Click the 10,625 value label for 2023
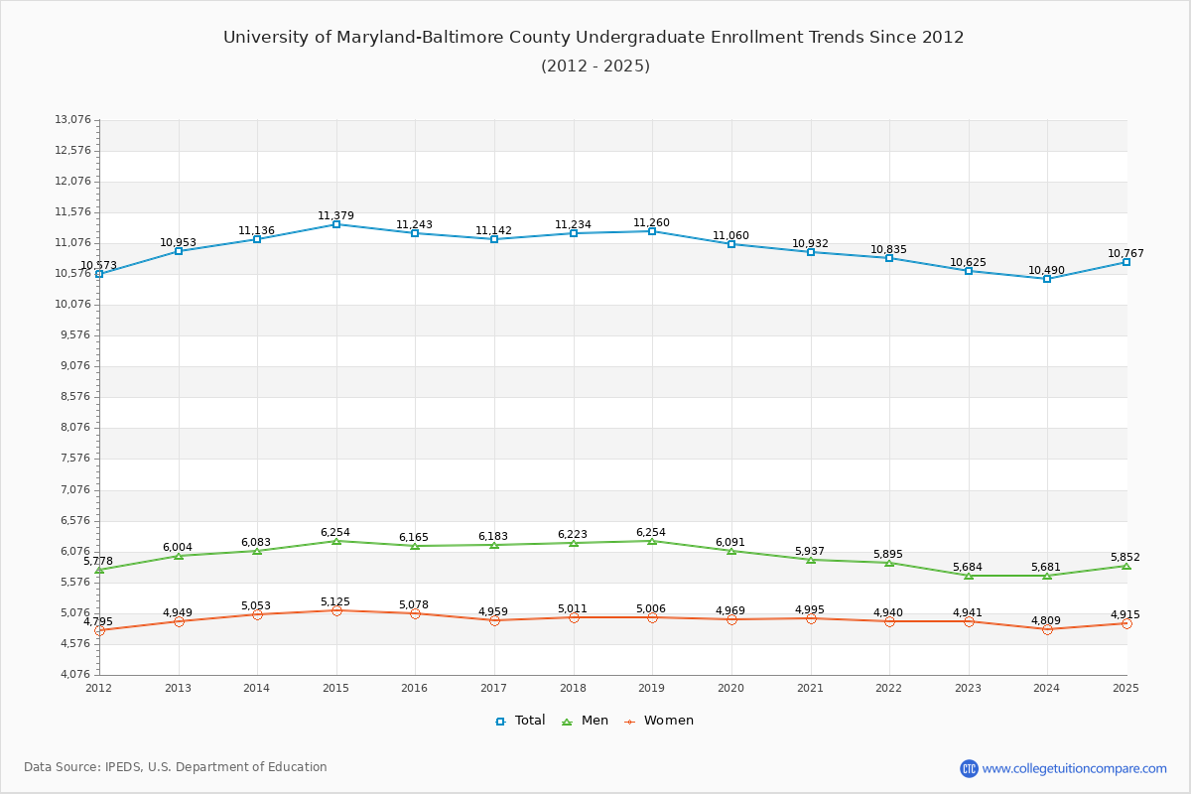This screenshot has height=794, width=1191. 969,263
